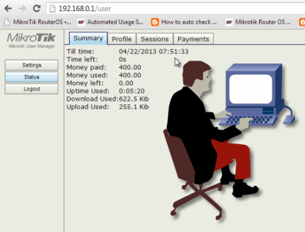Click the Uptime Used label
The image size is (305, 232).
click(x=88, y=91)
